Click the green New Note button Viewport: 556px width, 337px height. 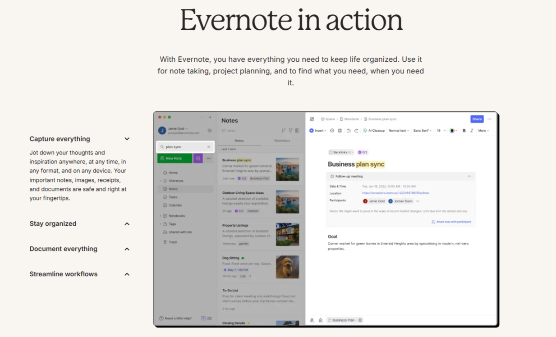coord(175,159)
